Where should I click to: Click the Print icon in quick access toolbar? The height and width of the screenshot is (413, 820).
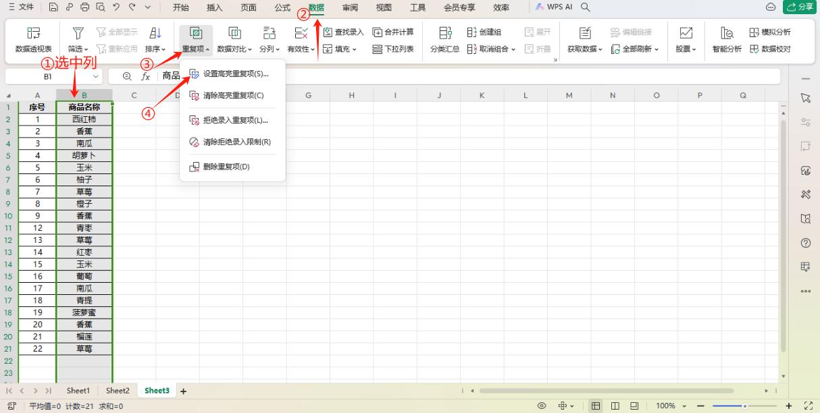coord(84,7)
